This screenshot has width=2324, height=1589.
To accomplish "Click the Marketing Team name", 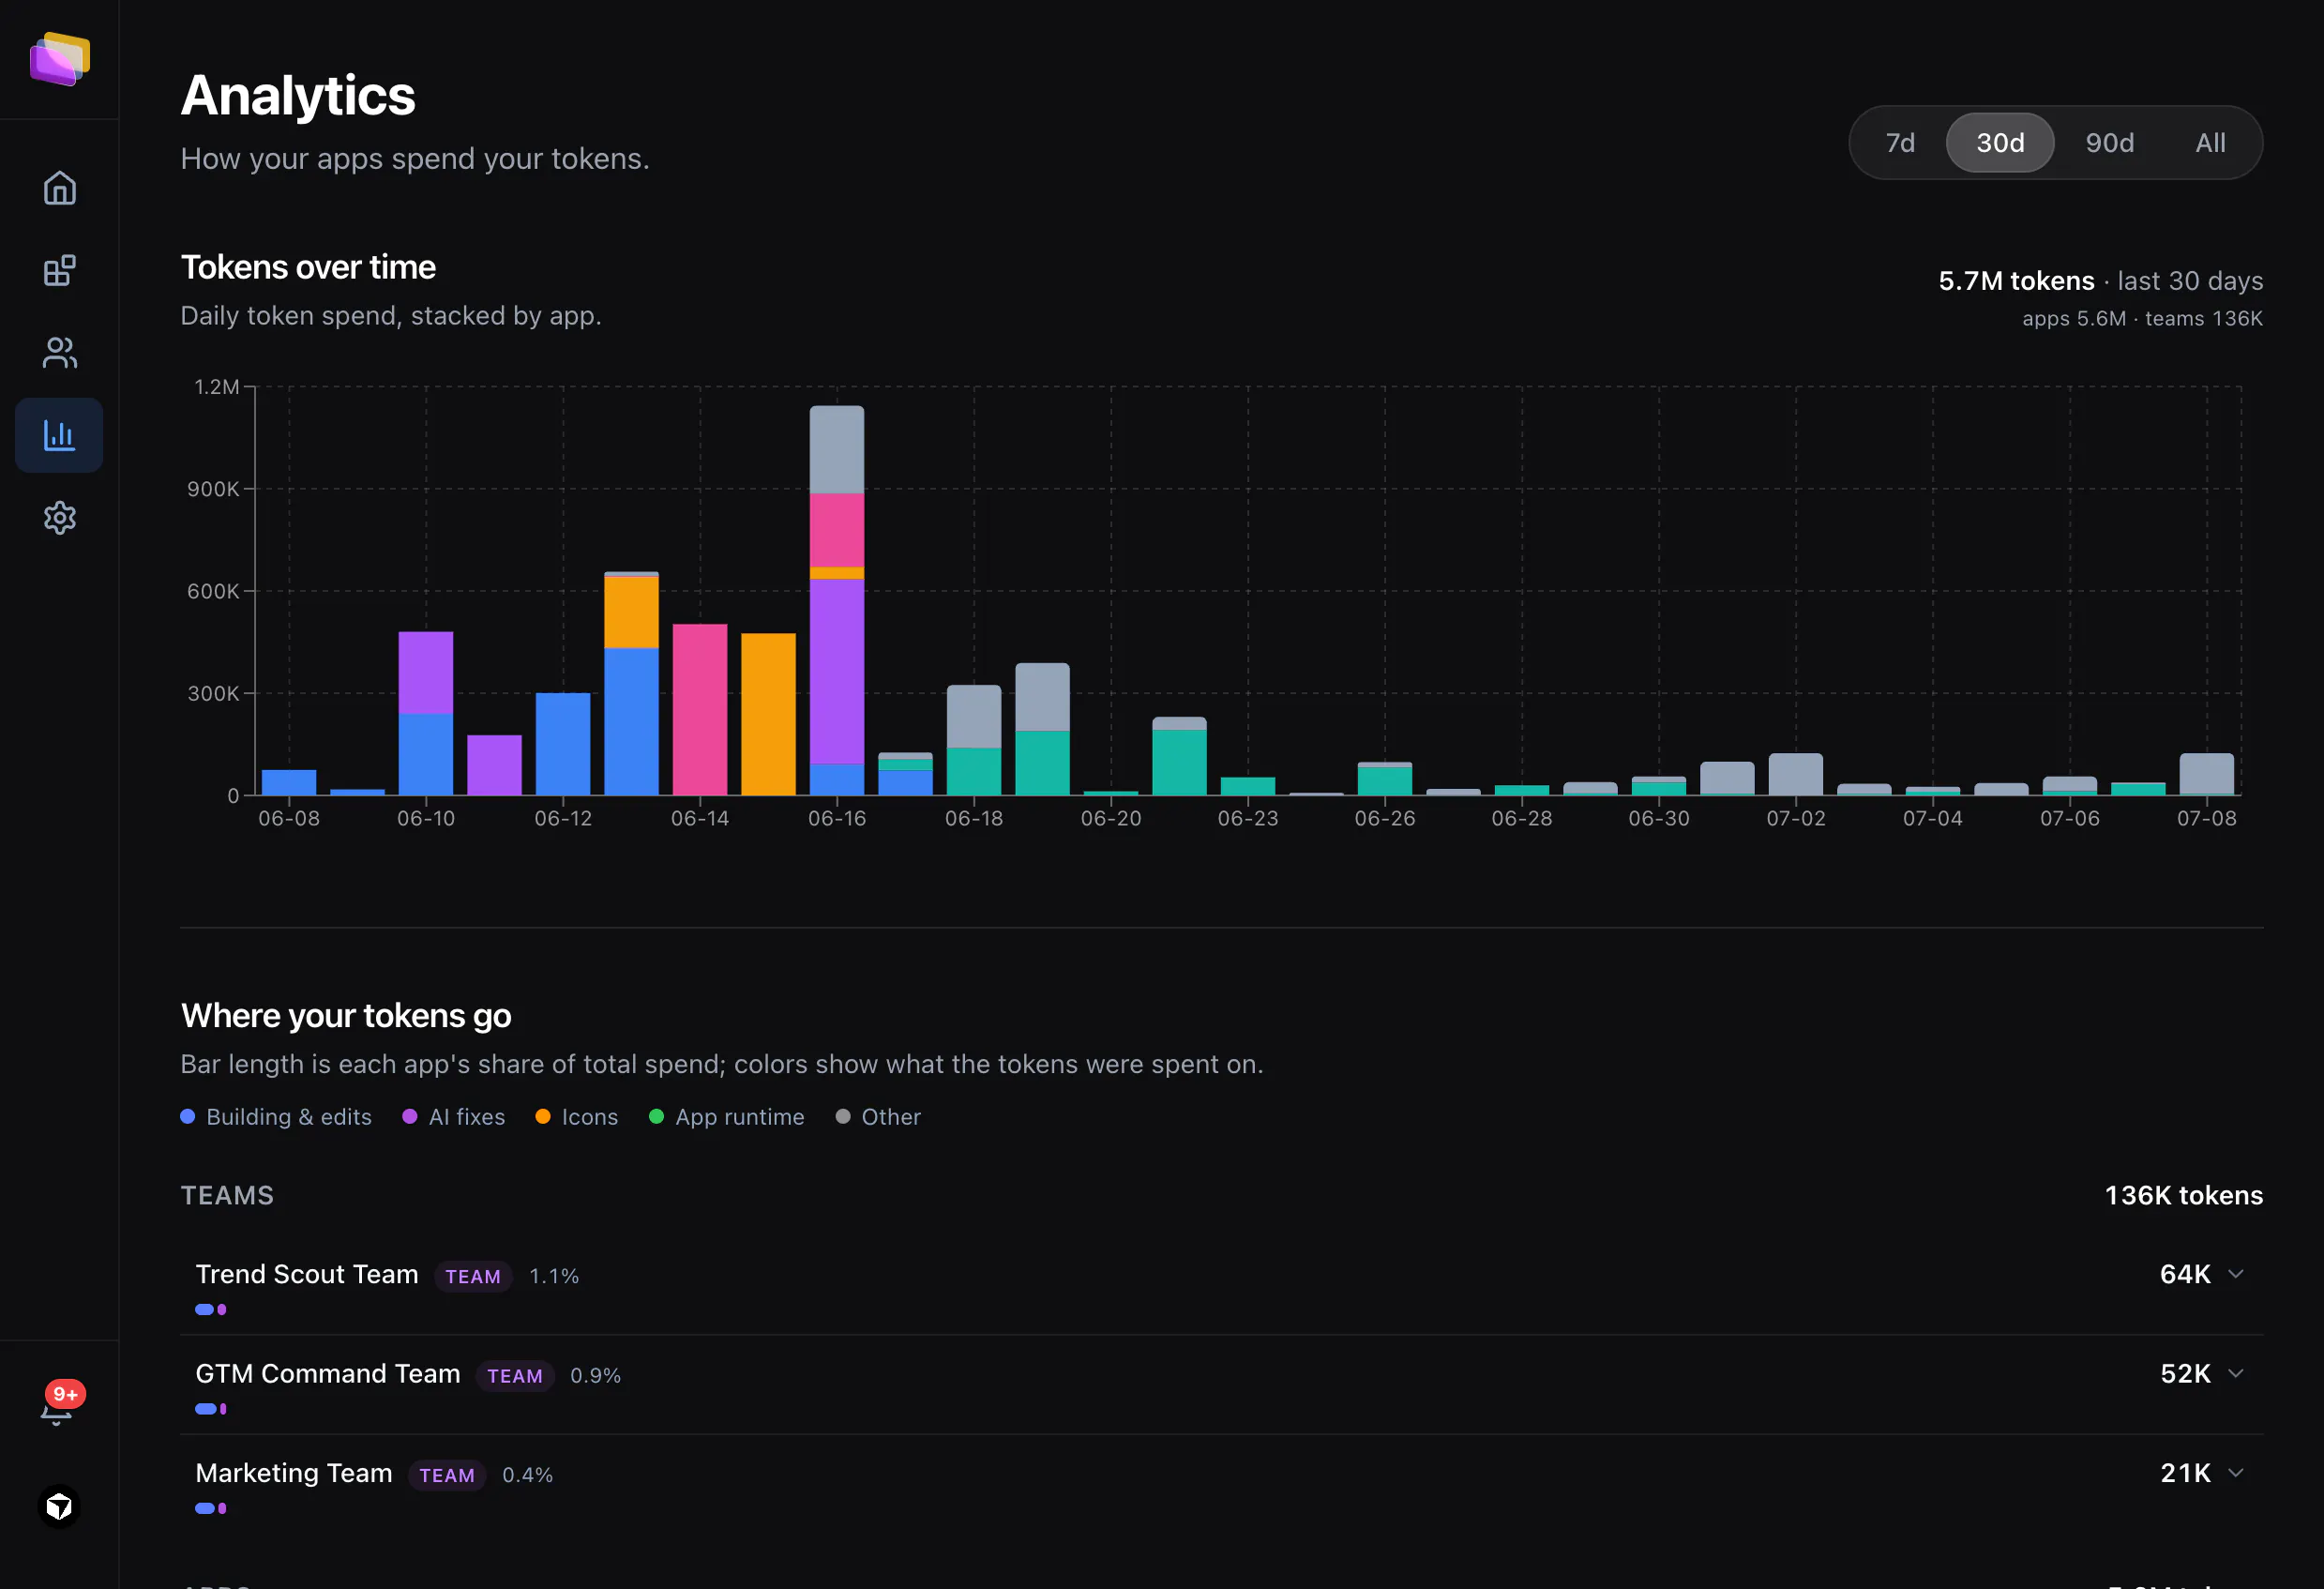I will point(294,1472).
